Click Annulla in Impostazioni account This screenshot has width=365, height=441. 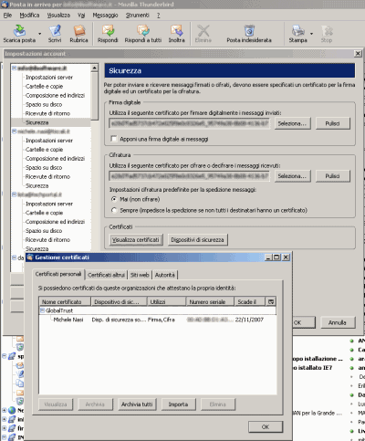click(x=338, y=322)
